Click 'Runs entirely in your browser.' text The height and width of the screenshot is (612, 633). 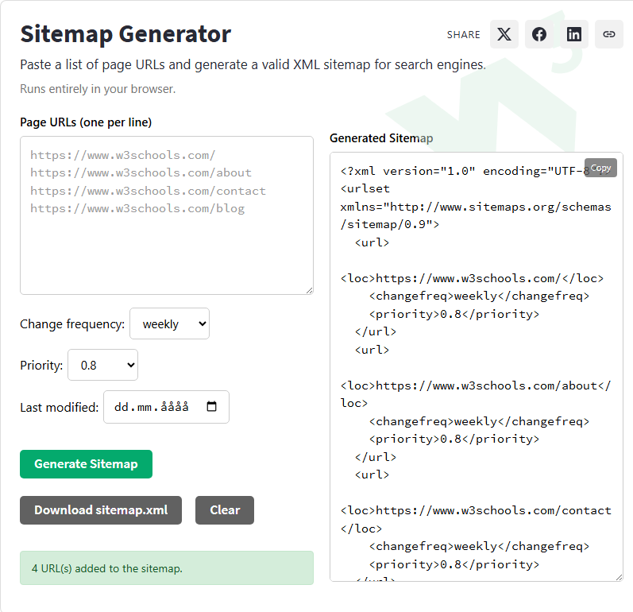[98, 89]
